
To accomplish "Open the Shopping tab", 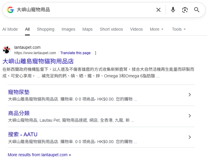I will (x=46, y=29).
